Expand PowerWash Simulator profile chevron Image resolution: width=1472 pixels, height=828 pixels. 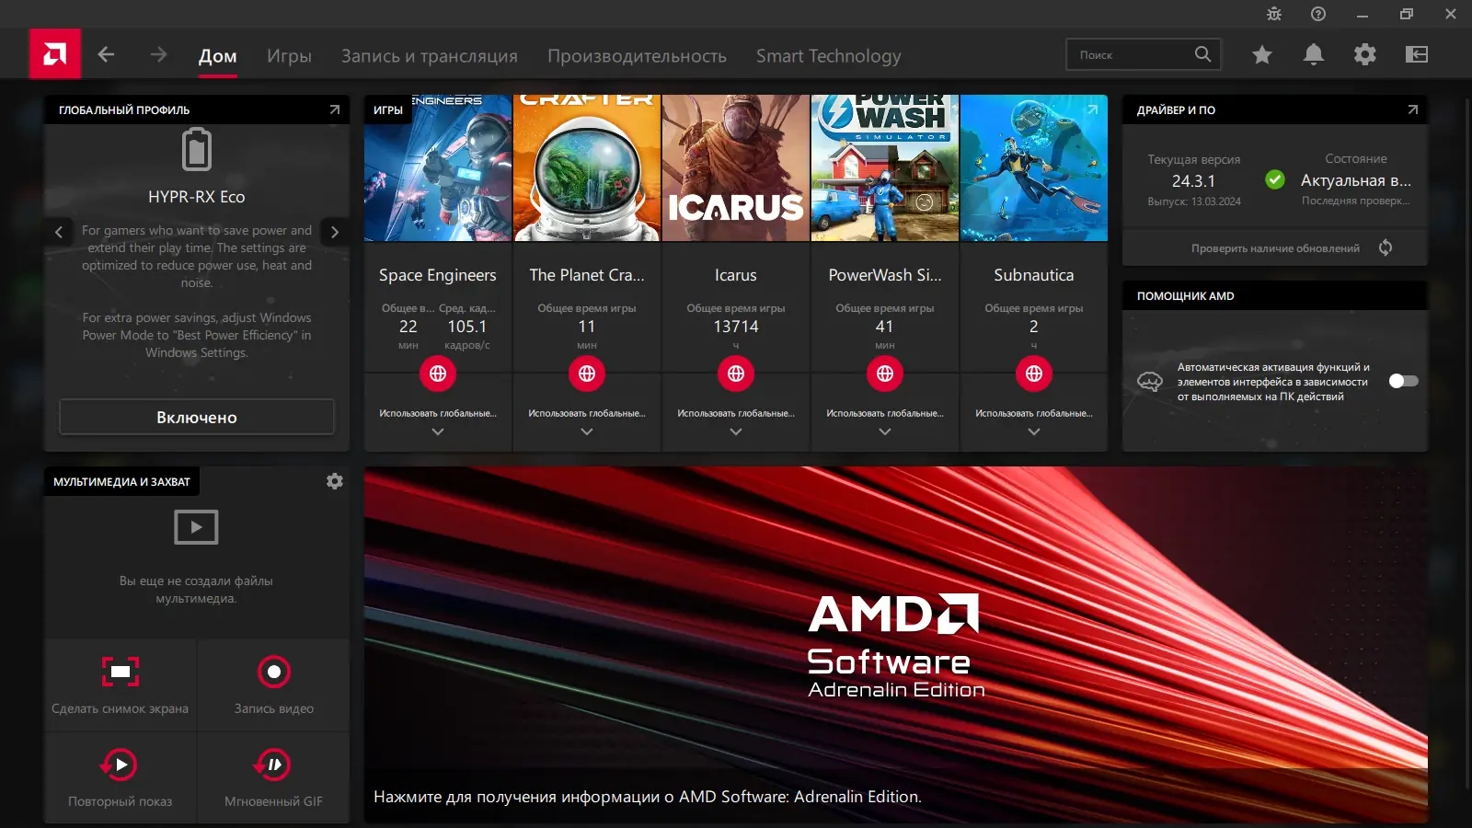pos(885,431)
